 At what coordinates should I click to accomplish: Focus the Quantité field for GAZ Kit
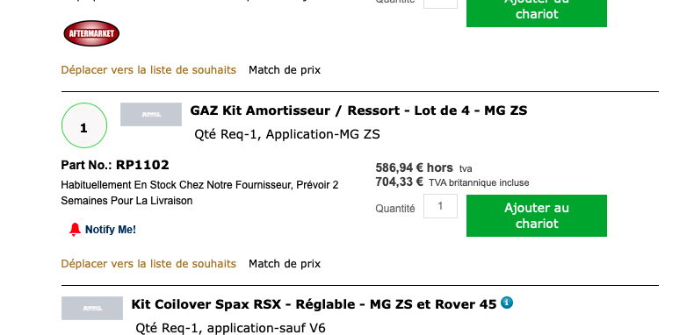click(440, 206)
